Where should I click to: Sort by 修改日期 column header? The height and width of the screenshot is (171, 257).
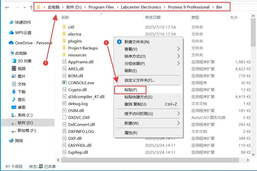click(153, 18)
